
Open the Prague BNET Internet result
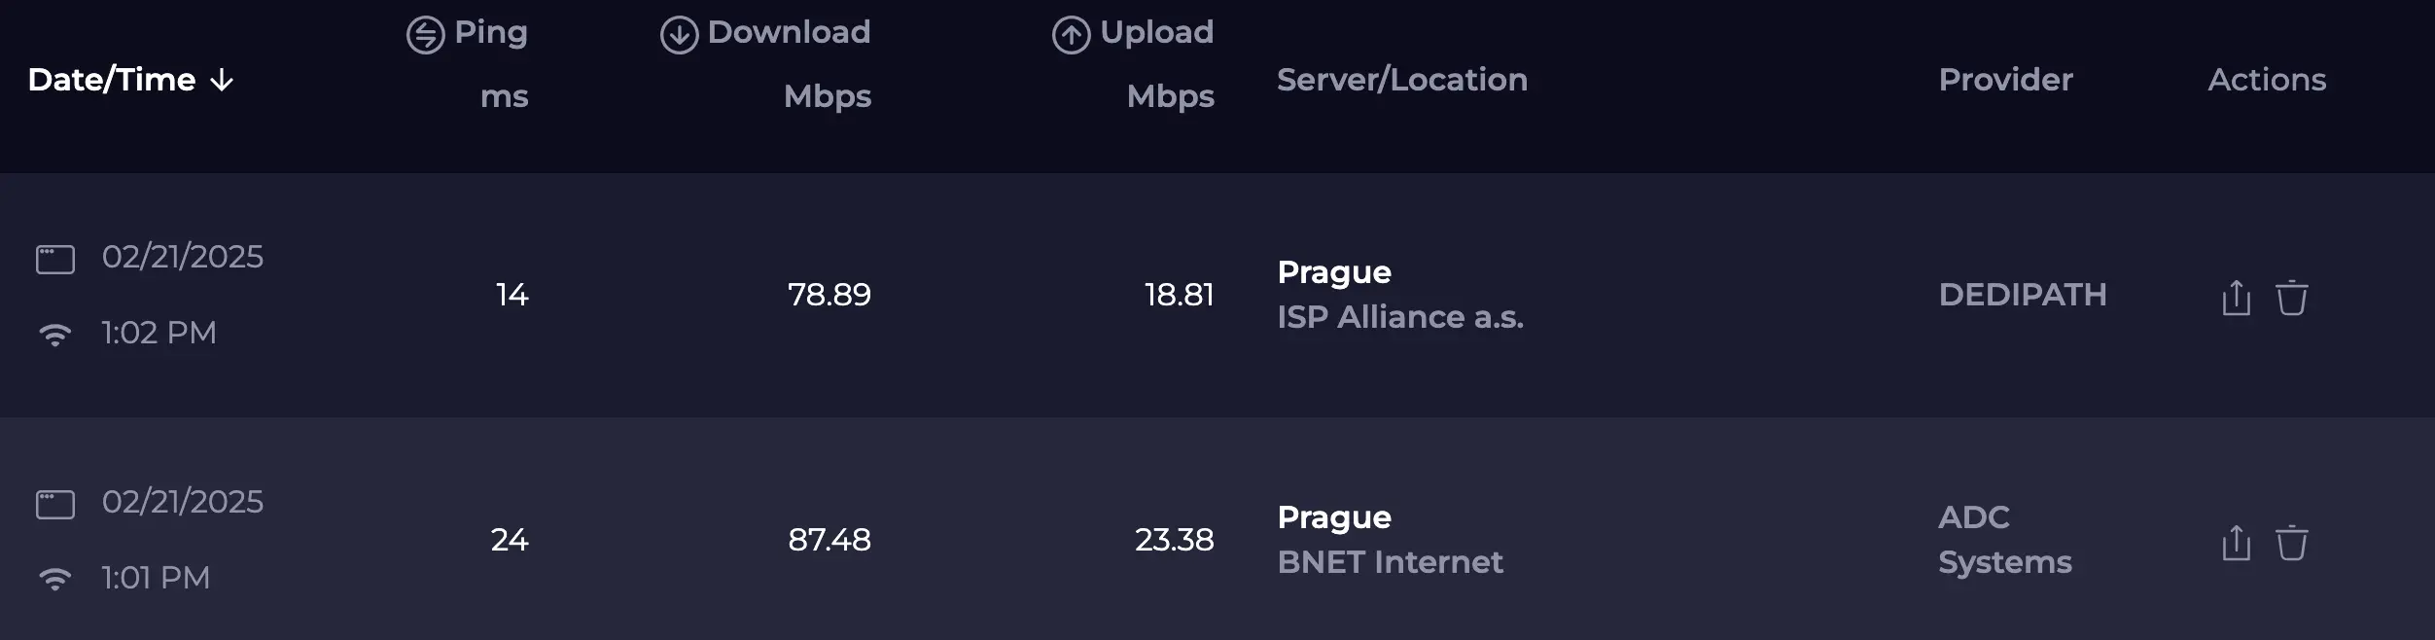coord(1390,540)
